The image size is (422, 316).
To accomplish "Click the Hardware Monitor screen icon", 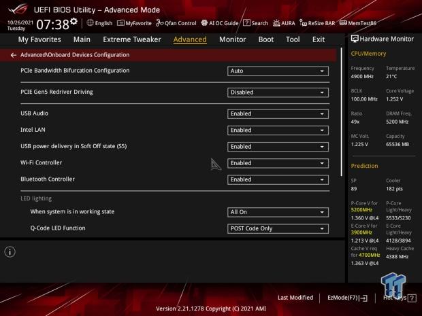I will tap(355, 39).
